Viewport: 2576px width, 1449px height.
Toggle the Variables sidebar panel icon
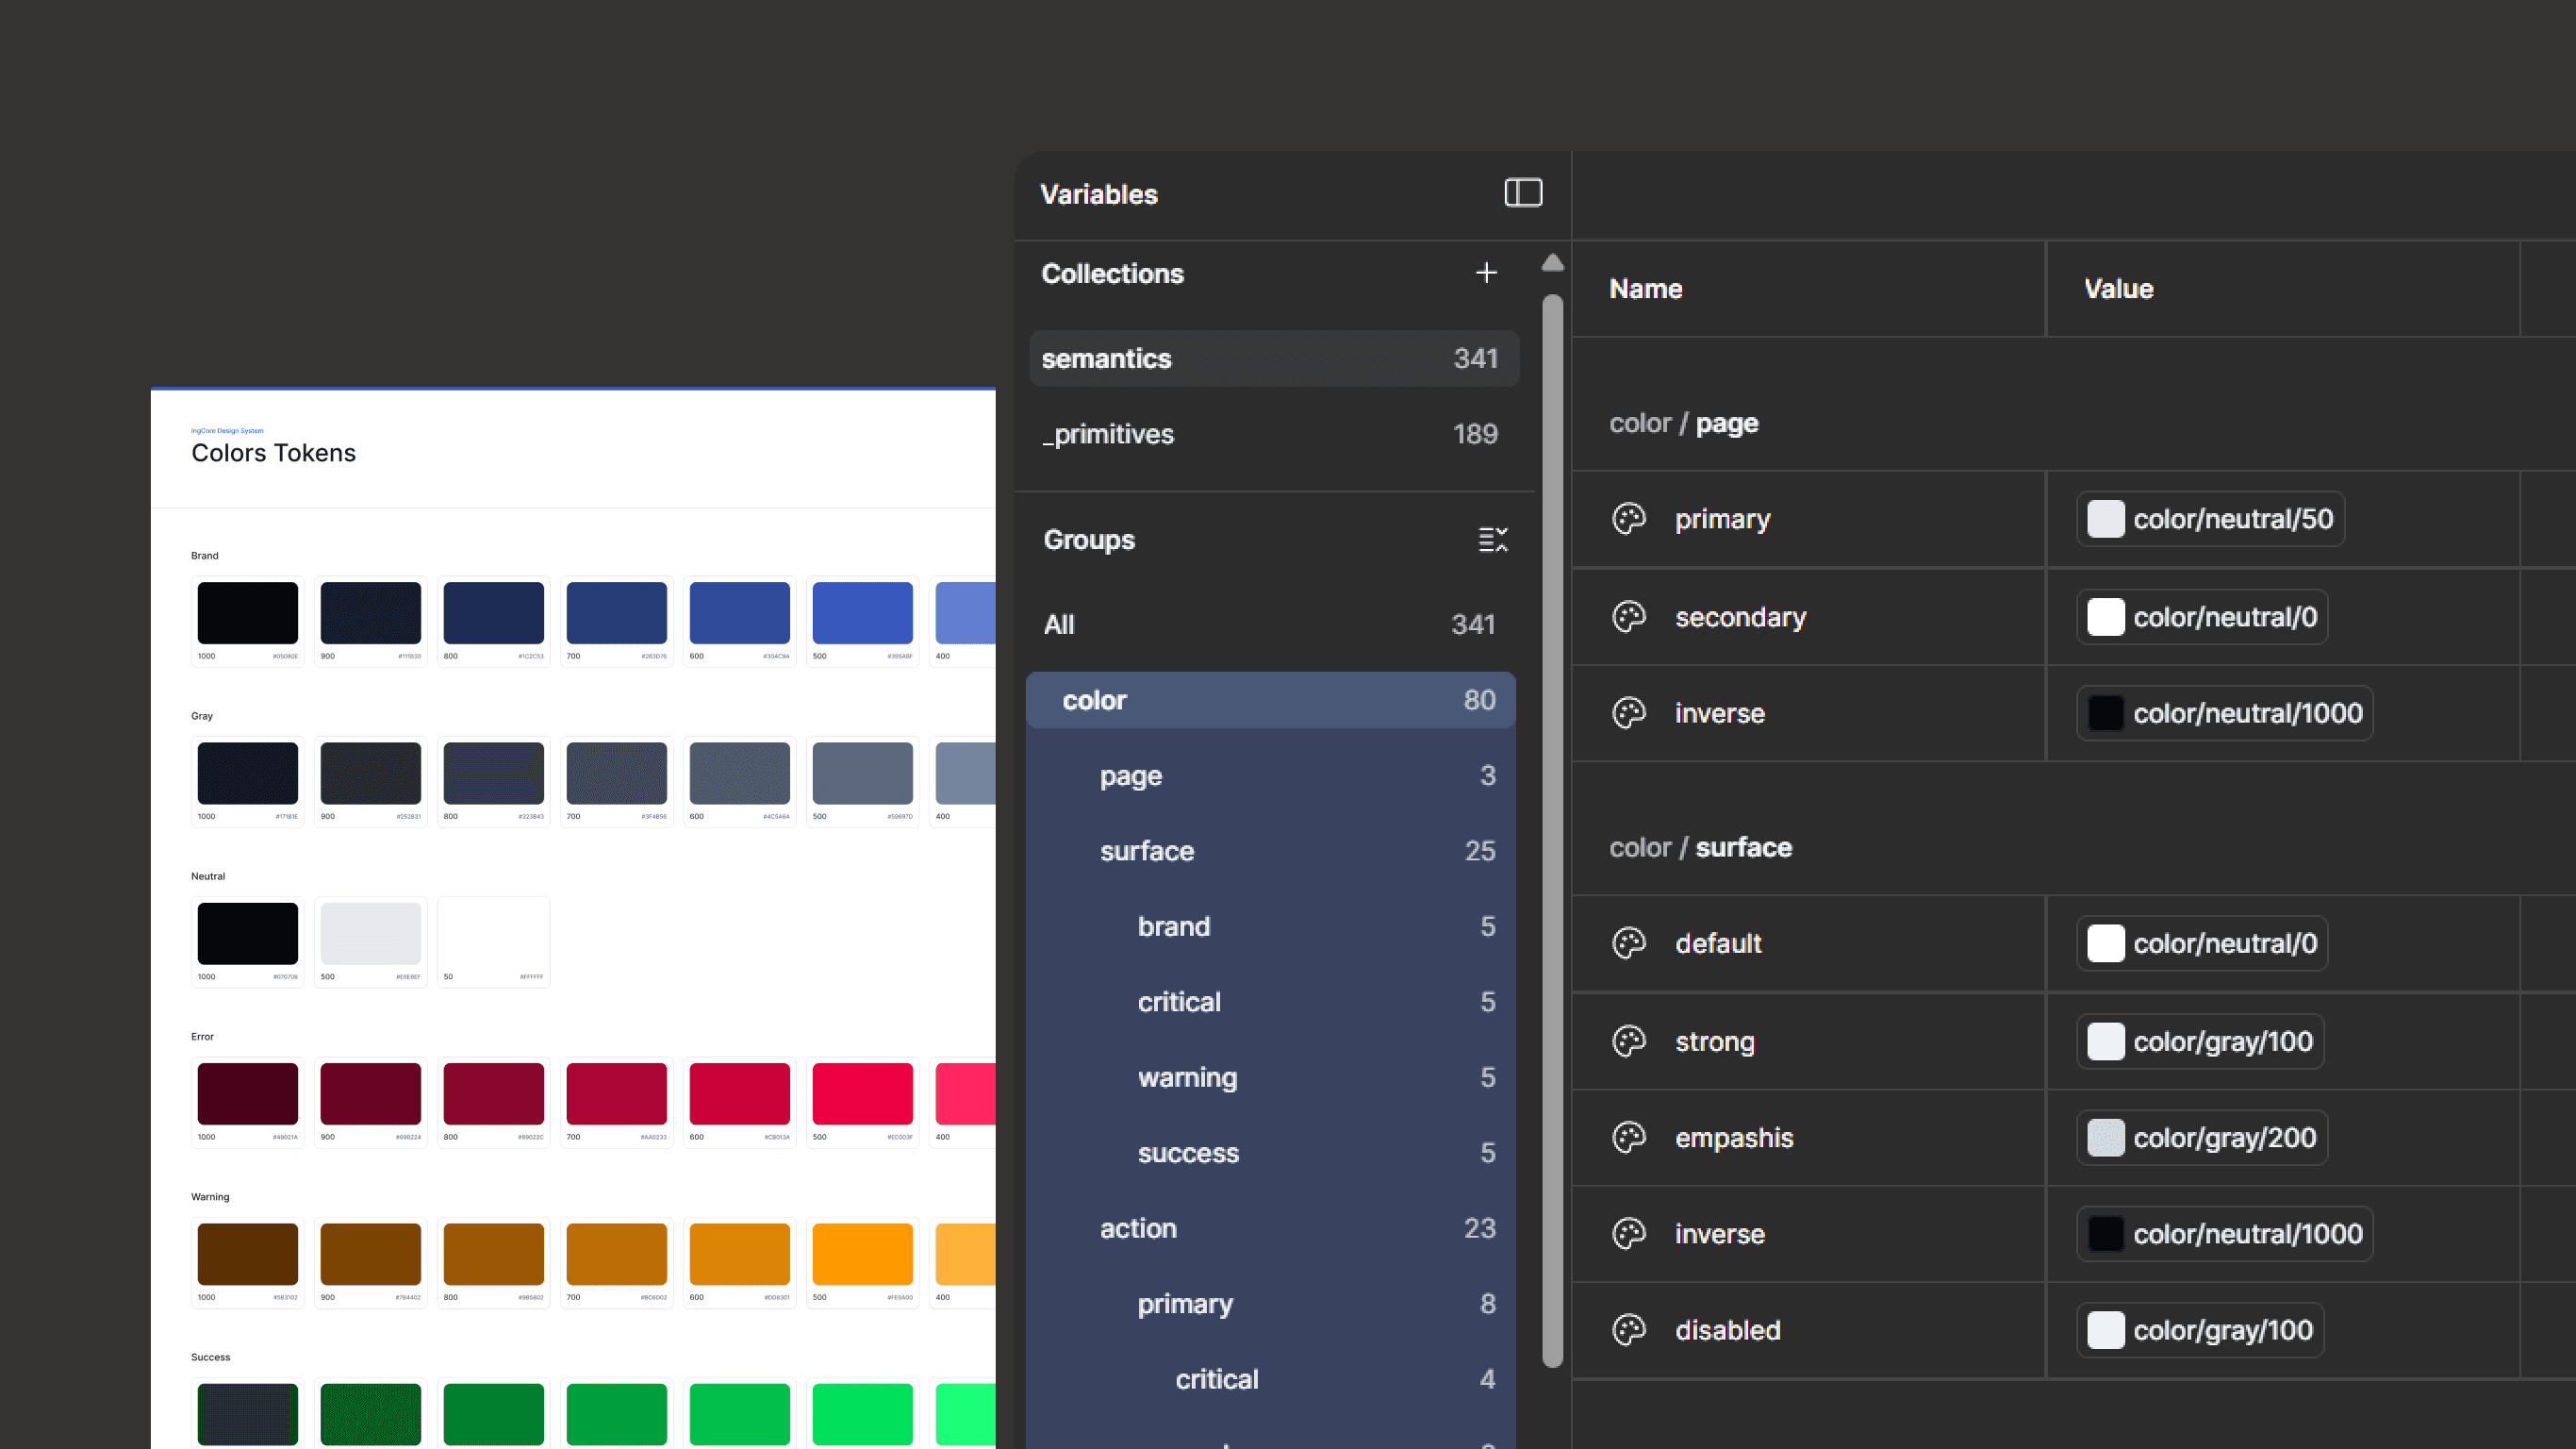point(1523,192)
